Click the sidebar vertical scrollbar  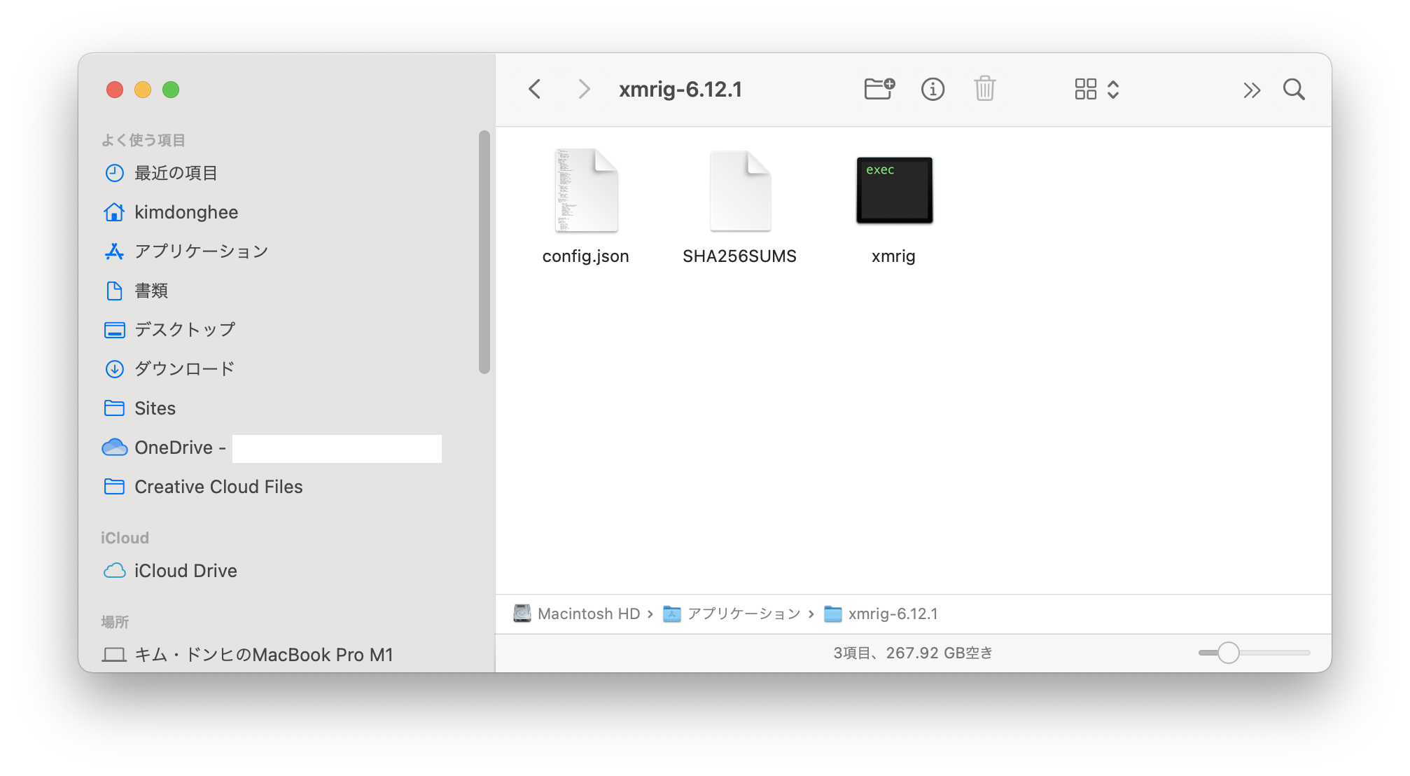[x=484, y=252]
